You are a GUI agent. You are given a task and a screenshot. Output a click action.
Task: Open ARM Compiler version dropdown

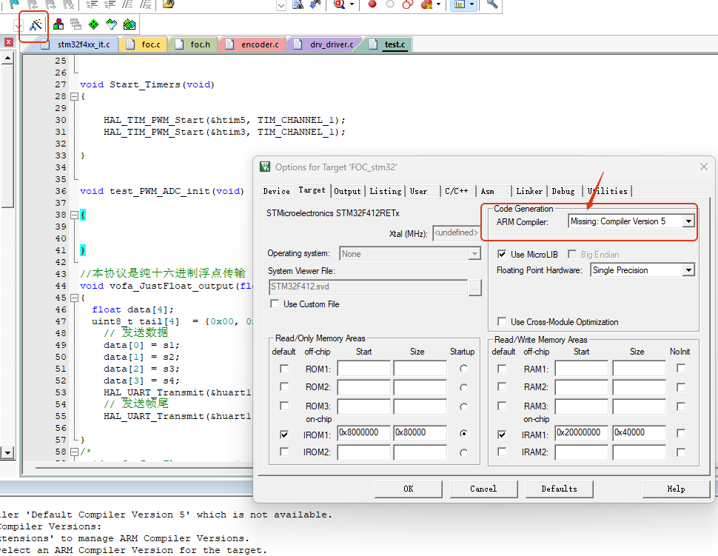coord(688,221)
